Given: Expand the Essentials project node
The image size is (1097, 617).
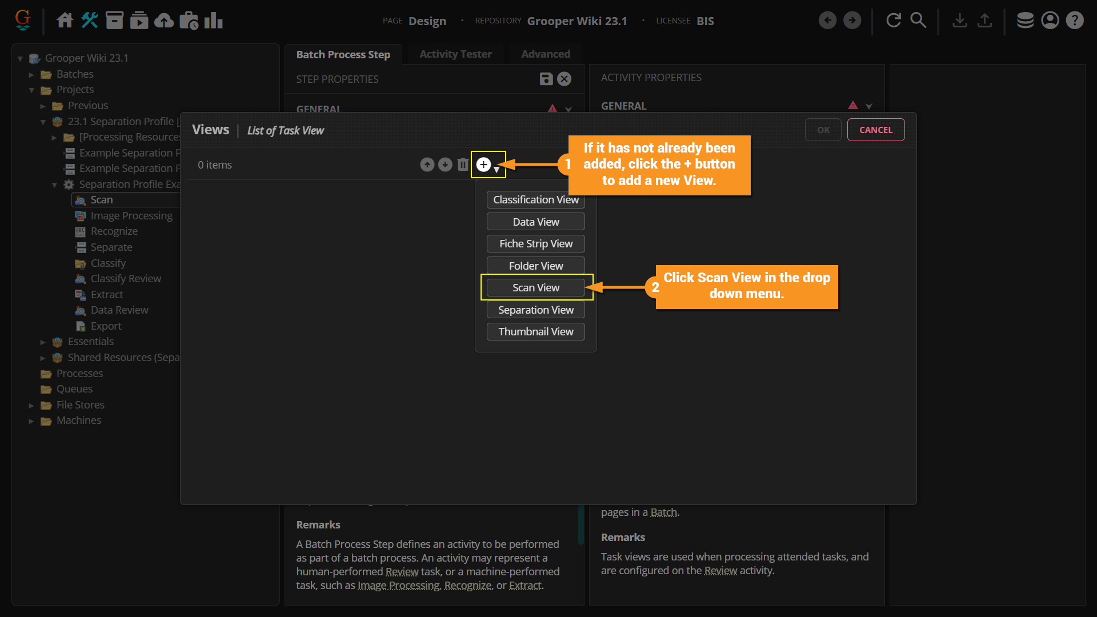Looking at the screenshot, I should point(43,342).
